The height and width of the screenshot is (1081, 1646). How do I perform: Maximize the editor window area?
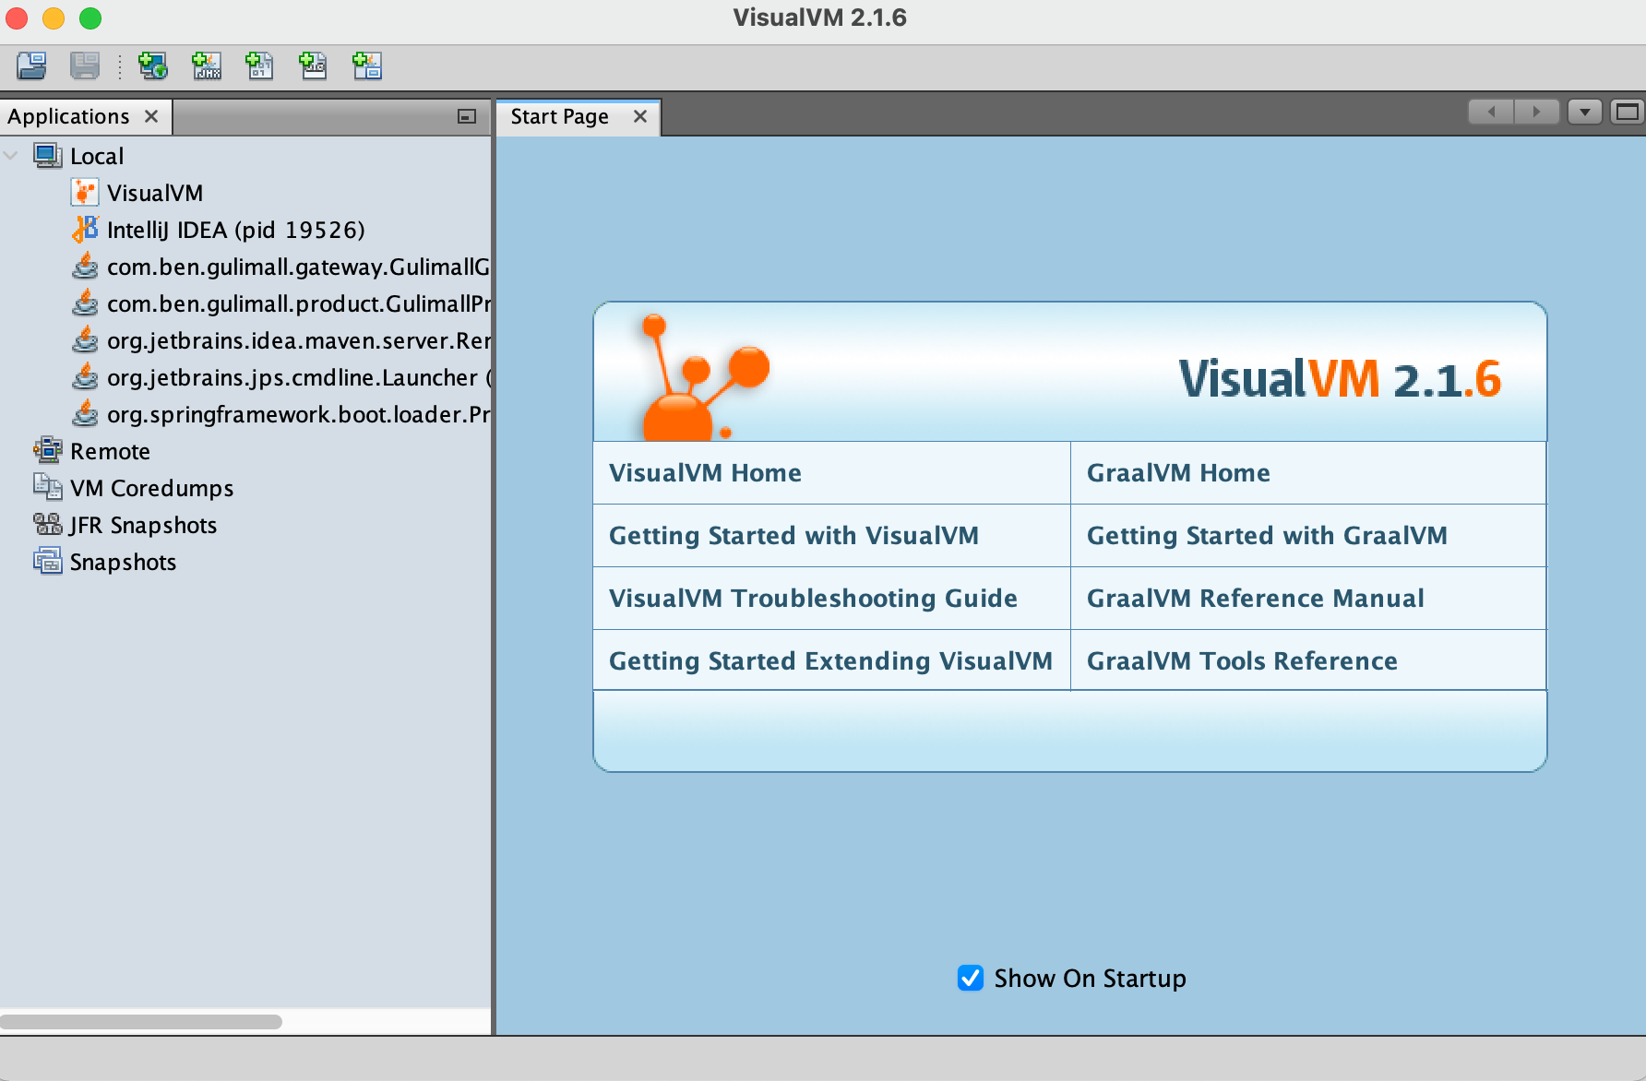pos(1628,113)
